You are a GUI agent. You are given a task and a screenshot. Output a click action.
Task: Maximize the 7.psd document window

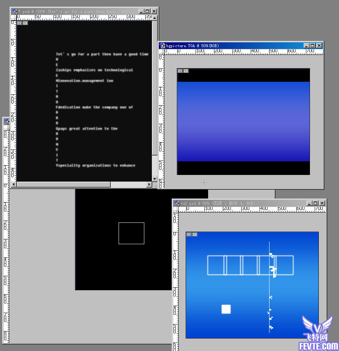point(147,11)
